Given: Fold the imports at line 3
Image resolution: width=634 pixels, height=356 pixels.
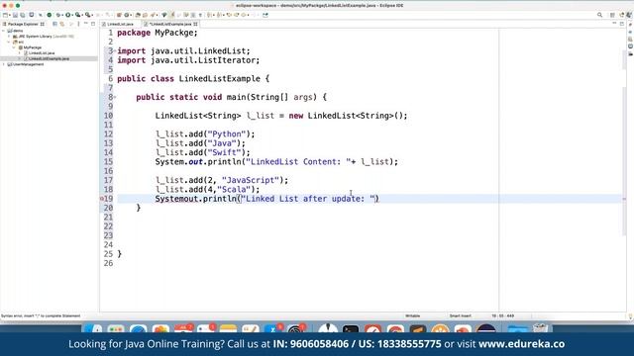Looking at the screenshot, I should click(x=115, y=51).
